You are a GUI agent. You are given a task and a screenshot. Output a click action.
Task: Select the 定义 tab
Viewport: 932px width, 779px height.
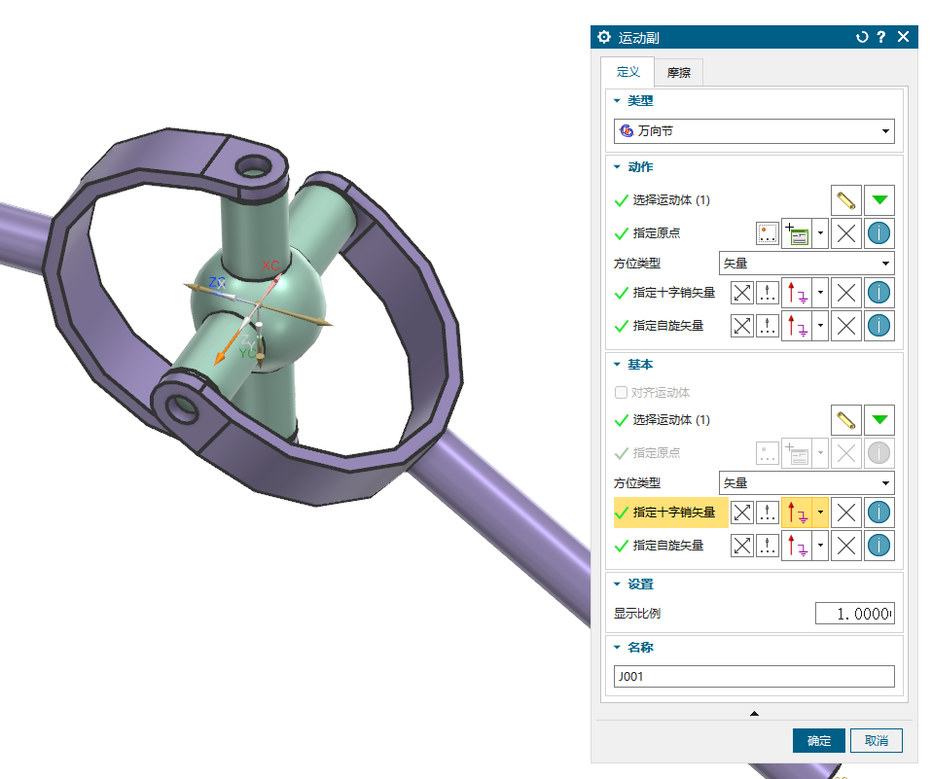[x=627, y=72]
